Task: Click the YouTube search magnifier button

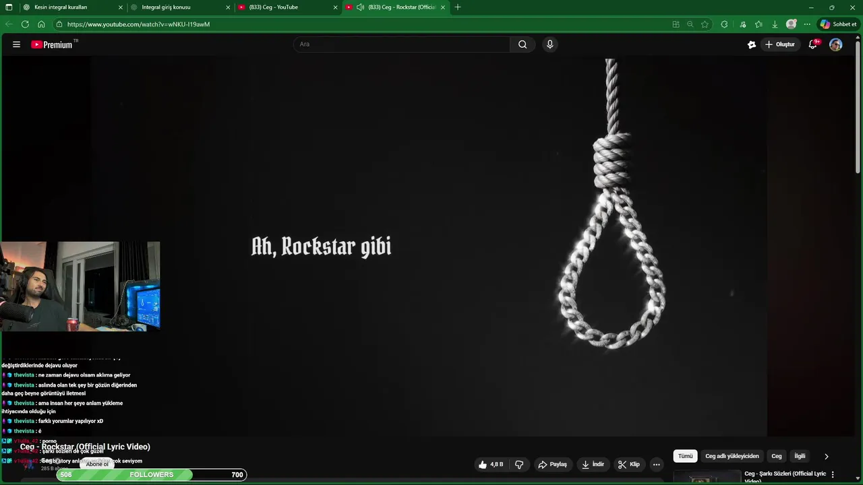Action: (523, 44)
